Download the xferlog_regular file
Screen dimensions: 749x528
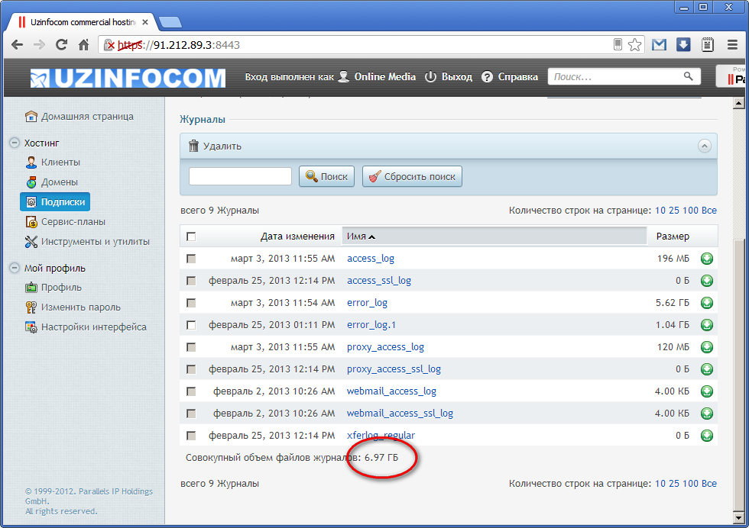706,436
